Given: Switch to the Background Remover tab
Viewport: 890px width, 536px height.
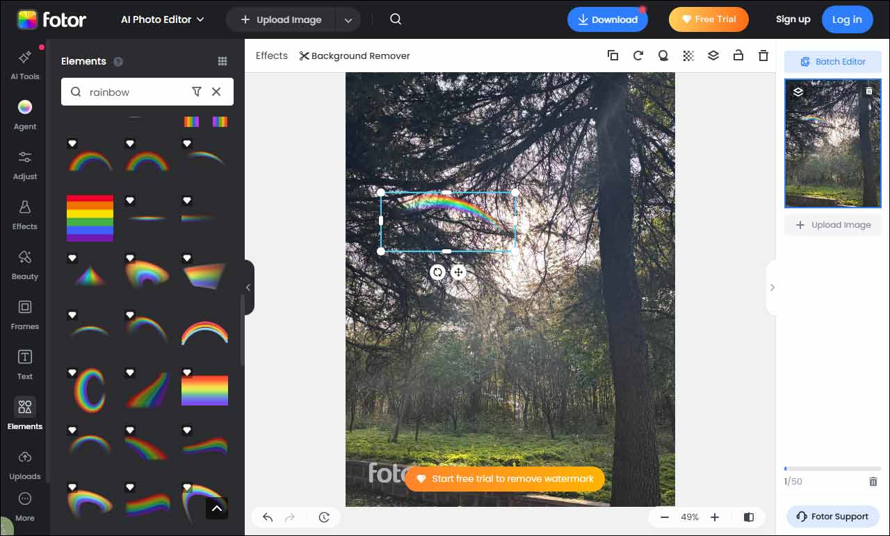Looking at the screenshot, I should pyautogui.click(x=354, y=56).
